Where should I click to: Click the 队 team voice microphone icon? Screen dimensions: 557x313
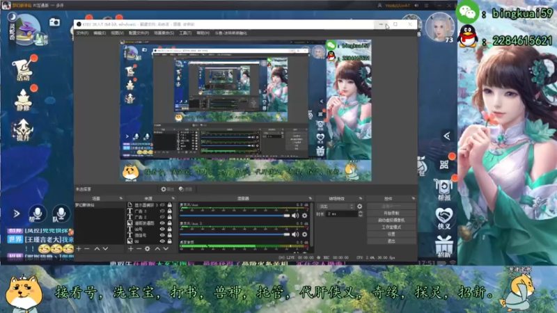[x=61, y=214]
